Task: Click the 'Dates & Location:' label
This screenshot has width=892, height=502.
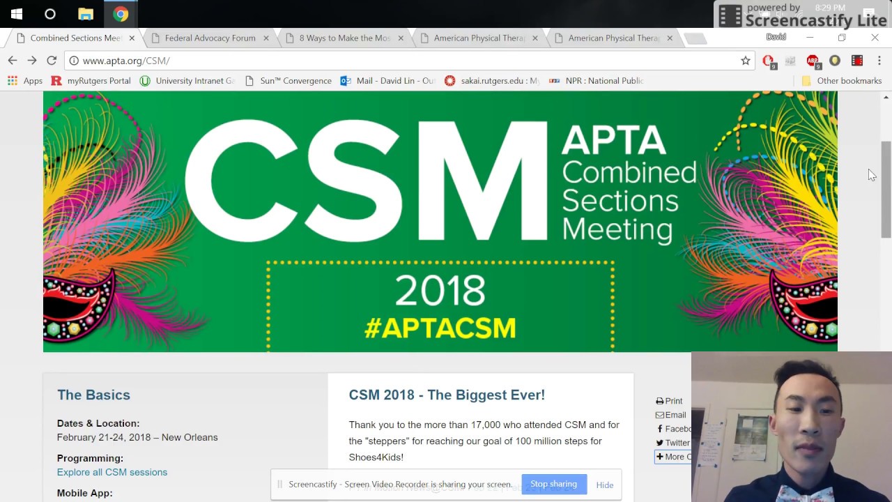Action: pyautogui.click(x=98, y=423)
